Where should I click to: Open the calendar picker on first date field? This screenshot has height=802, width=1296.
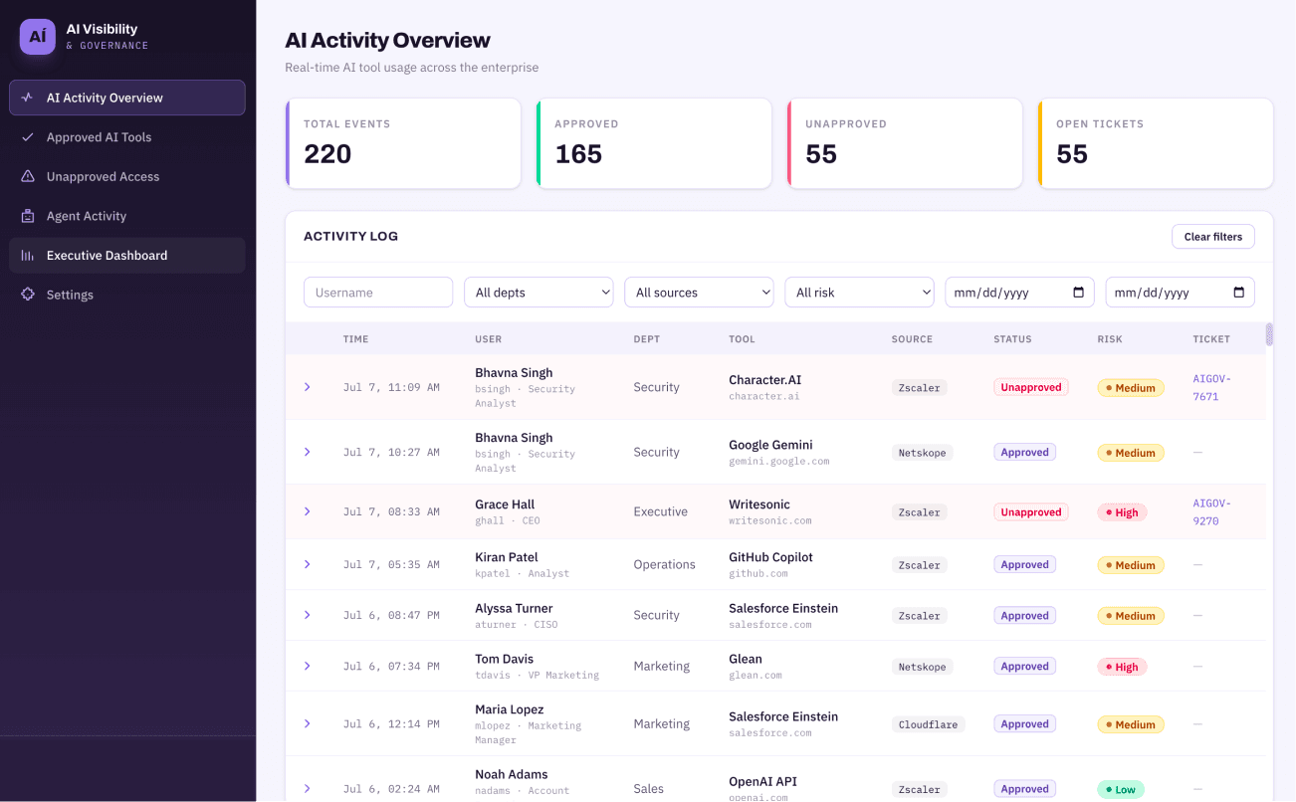point(1079,293)
